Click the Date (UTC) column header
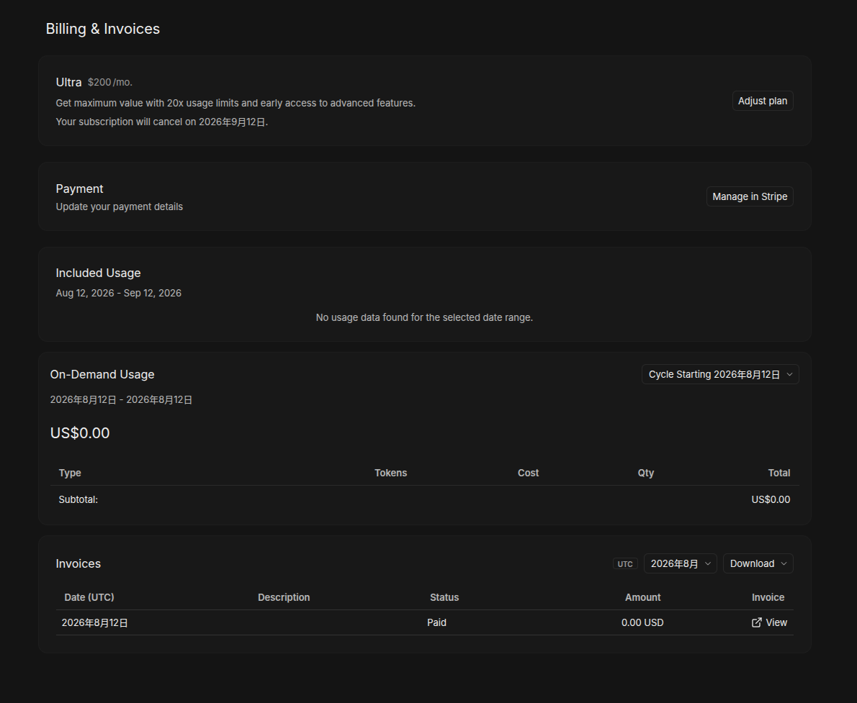The width and height of the screenshot is (857, 703). [89, 597]
